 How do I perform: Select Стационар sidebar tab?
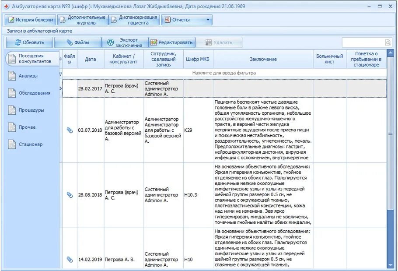pyautogui.click(x=31, y=144)
